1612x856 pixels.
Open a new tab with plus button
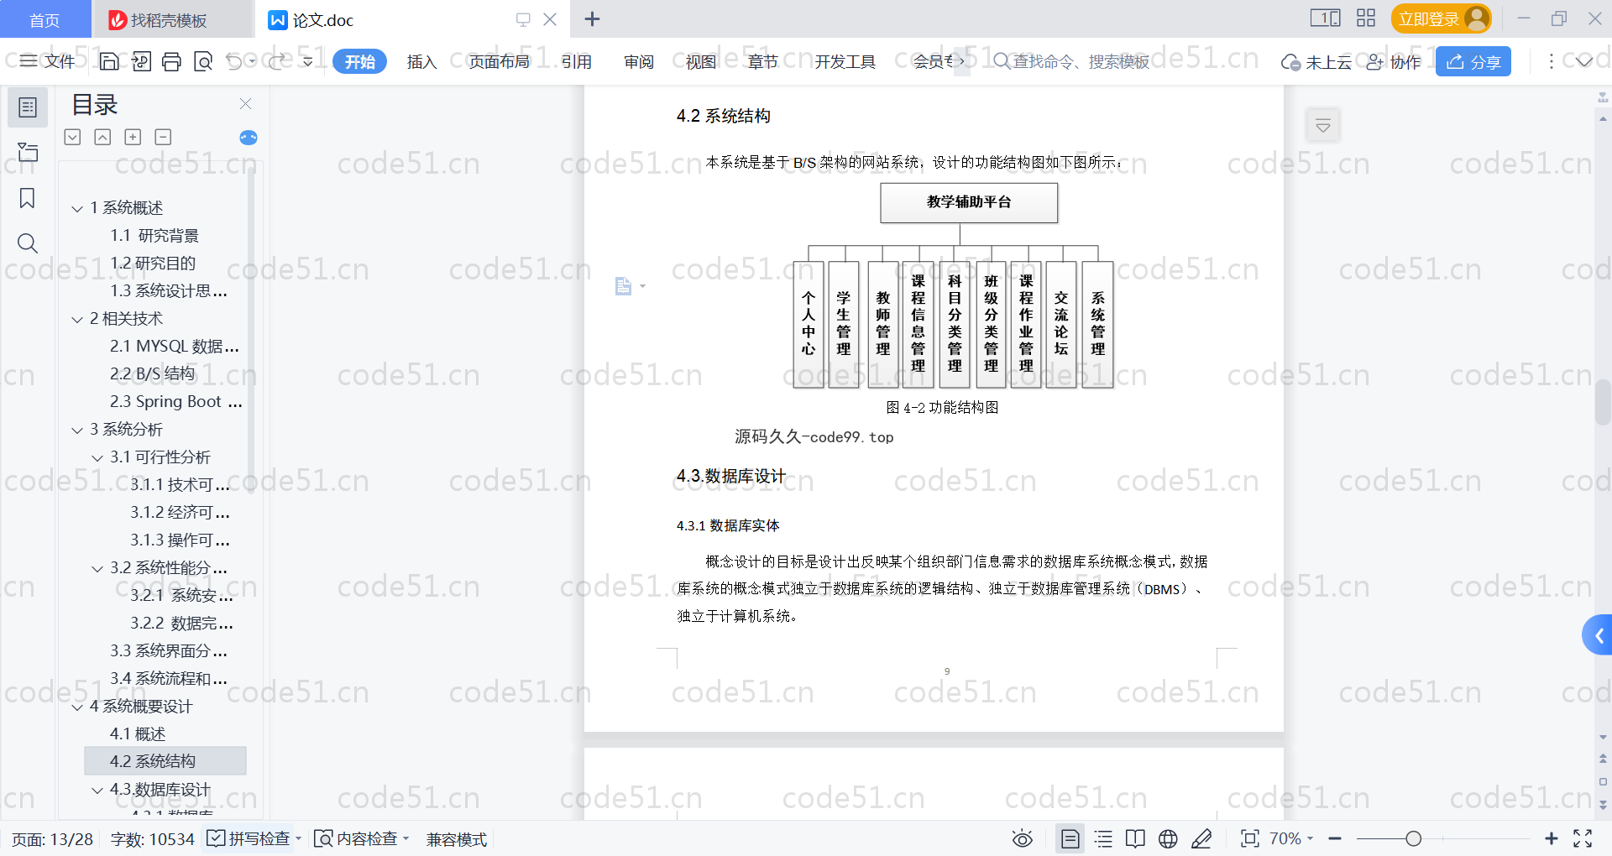click(592, 18)
